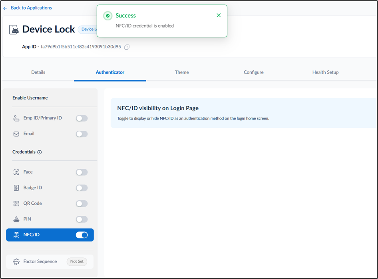Viewport: 378px width, 279px height.
Task: Copy the App ID with copy icon
Action: tap(127, 47)
